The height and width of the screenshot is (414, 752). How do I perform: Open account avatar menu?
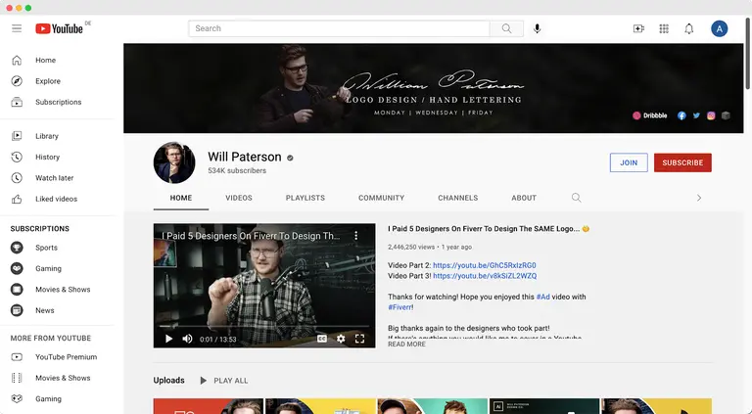coord(719,28)
